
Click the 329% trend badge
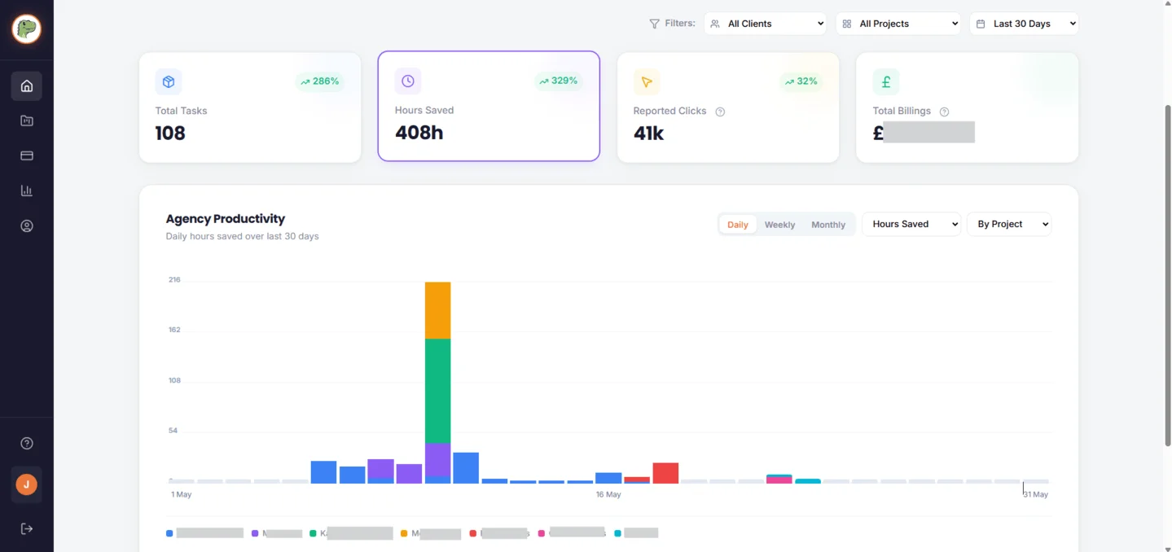558,81
